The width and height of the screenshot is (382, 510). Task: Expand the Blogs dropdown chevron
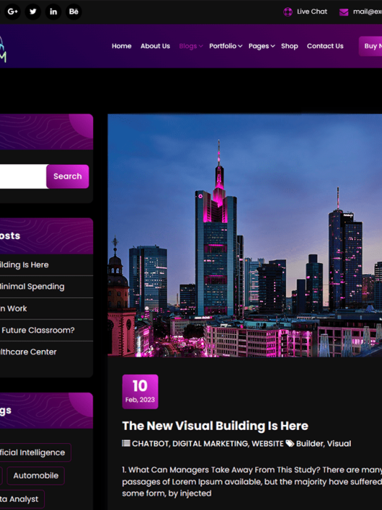[201, 46]
